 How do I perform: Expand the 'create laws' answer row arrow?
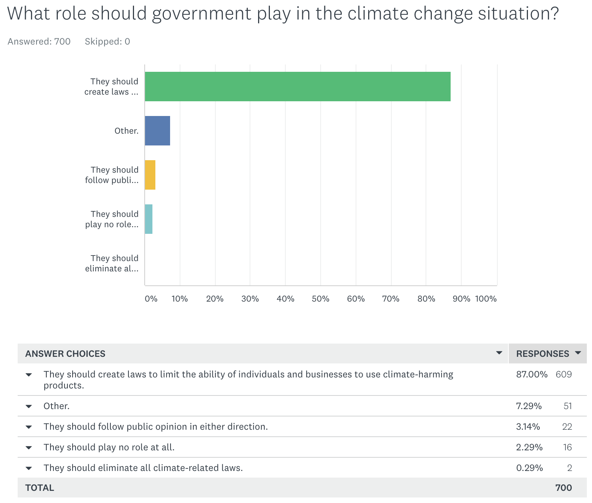(29, 375)
